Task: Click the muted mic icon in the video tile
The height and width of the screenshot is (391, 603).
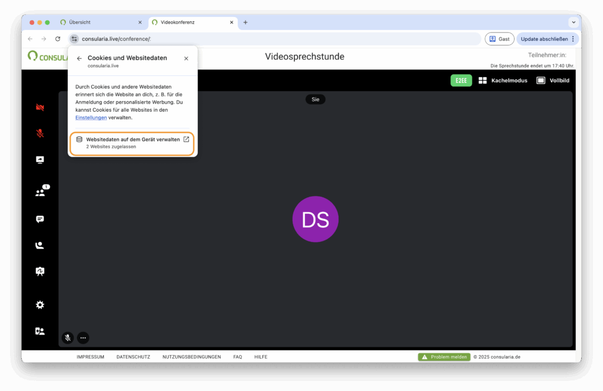Action: click(68, 337)
